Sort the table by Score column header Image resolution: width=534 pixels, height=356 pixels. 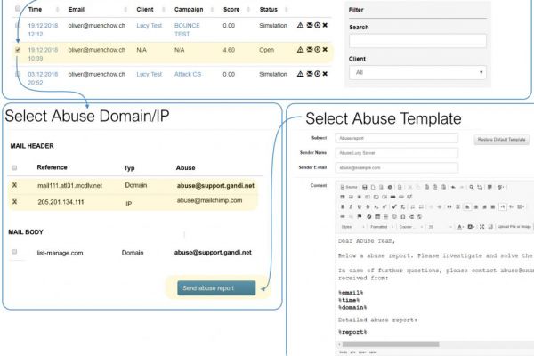point(230,7)
